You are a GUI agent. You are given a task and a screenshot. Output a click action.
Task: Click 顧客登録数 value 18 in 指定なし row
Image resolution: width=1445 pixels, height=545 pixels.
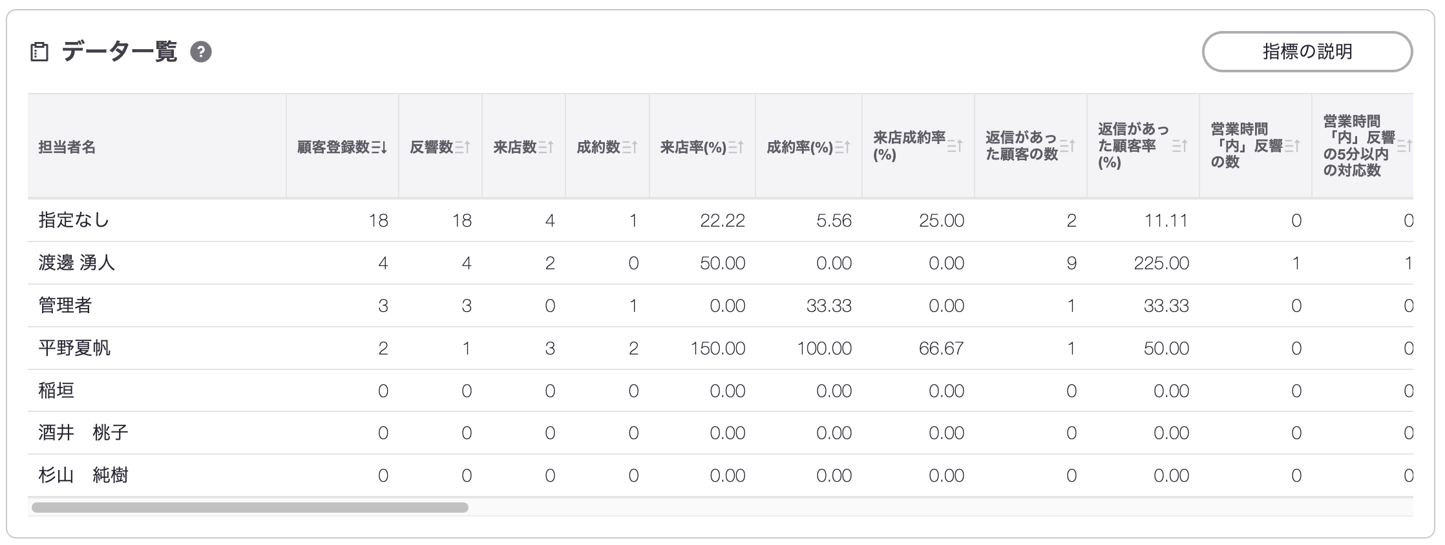click(378, 221)
